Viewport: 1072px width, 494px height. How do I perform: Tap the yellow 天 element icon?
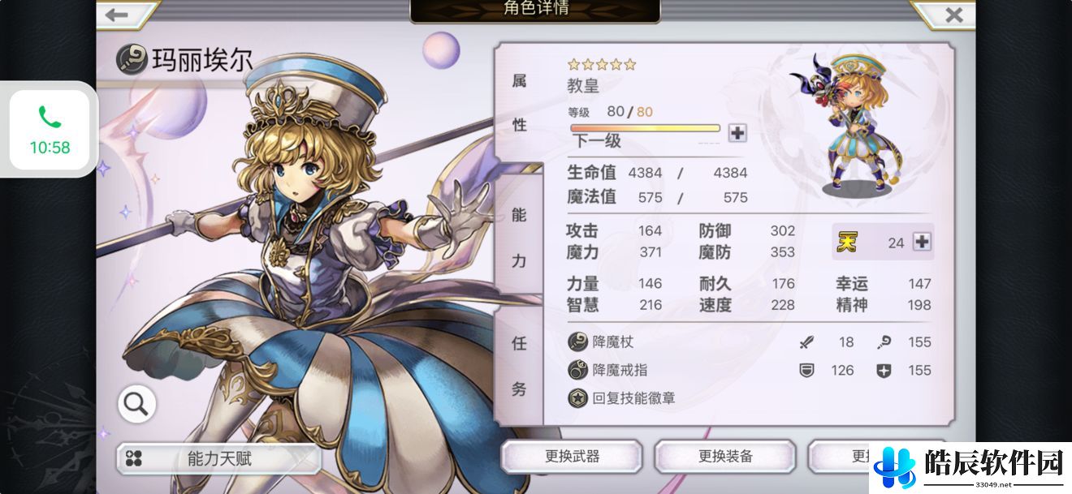847,242
